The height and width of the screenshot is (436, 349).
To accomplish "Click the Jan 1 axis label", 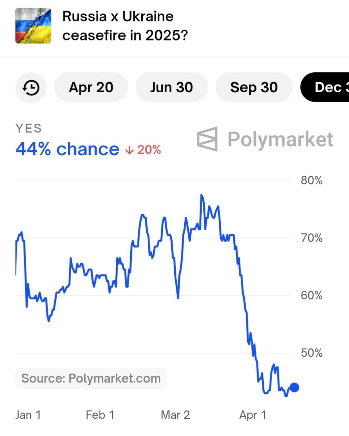I will point(28,415).
